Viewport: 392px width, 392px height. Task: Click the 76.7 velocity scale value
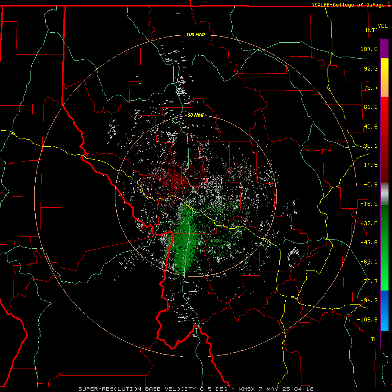[371, 88]
